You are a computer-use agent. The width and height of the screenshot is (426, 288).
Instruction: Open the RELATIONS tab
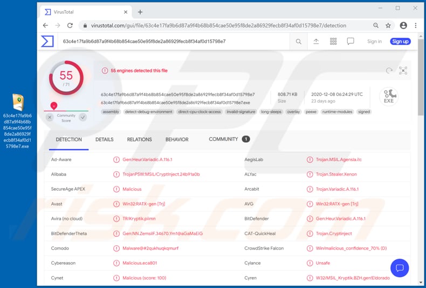139,139
